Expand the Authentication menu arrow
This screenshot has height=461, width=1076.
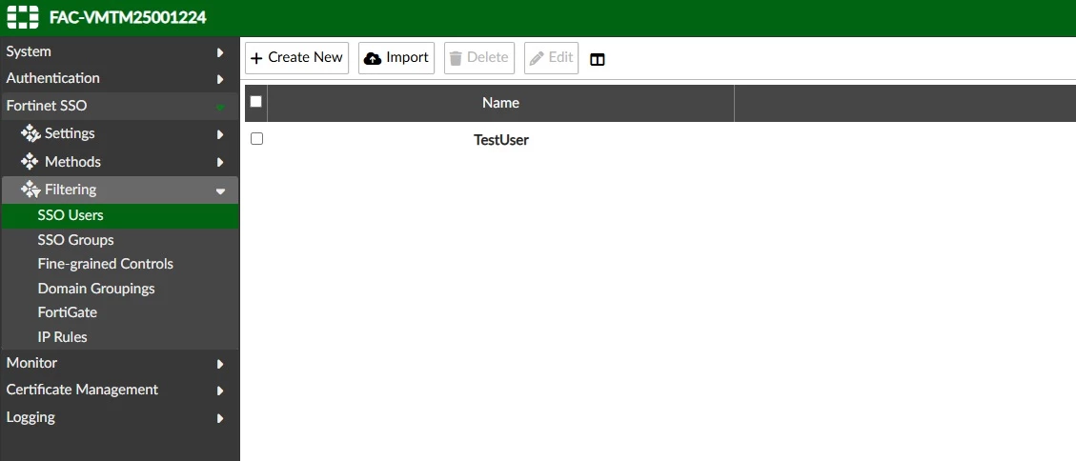point(220,79)
